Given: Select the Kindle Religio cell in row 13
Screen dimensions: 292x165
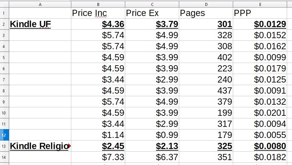Looking at the screenshot, I should pos(40,146).
